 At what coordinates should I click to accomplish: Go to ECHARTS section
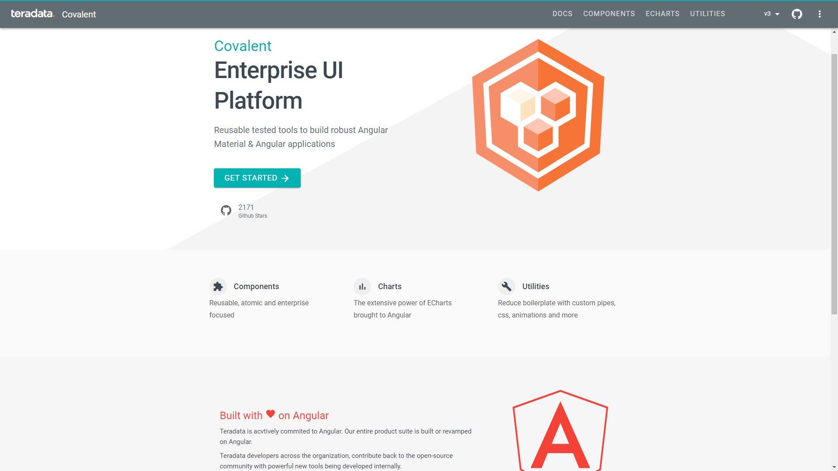(662, 14)
